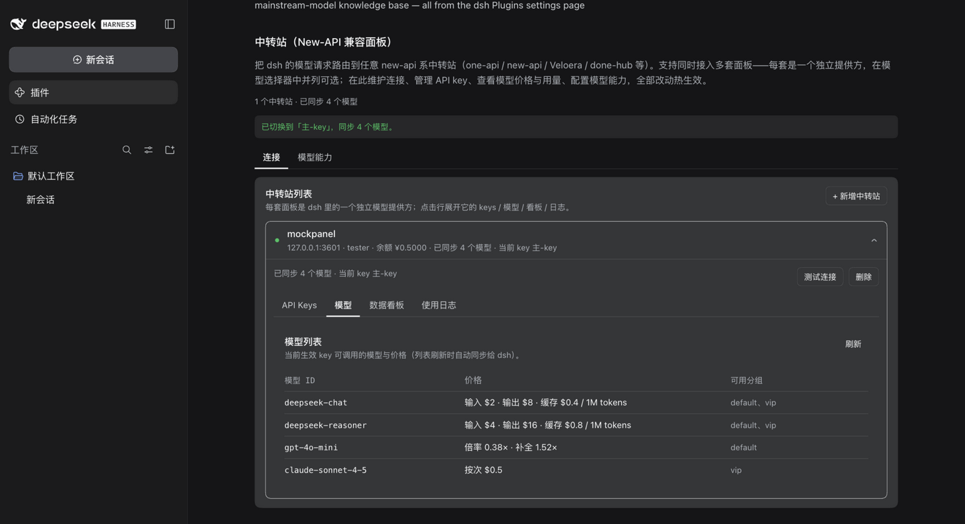Click the HARNESS badge
965x524 pixels.
point(119,25)
